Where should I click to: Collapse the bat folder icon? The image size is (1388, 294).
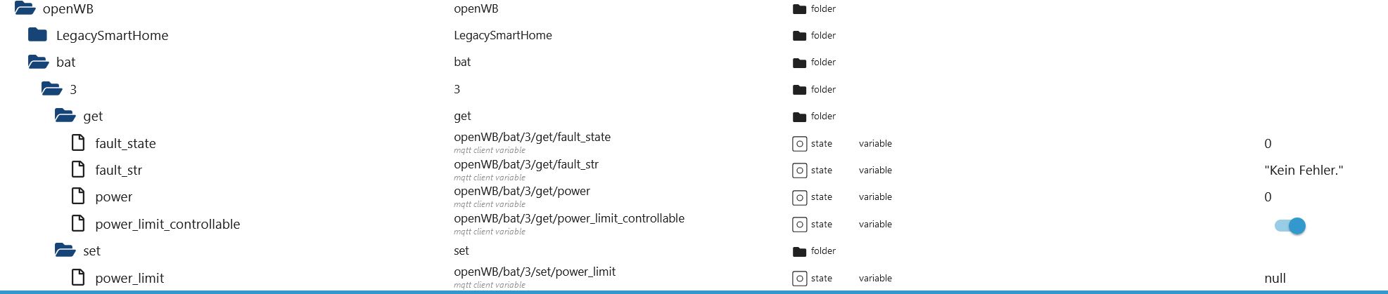pyautogui.click(x=38, y=62)
